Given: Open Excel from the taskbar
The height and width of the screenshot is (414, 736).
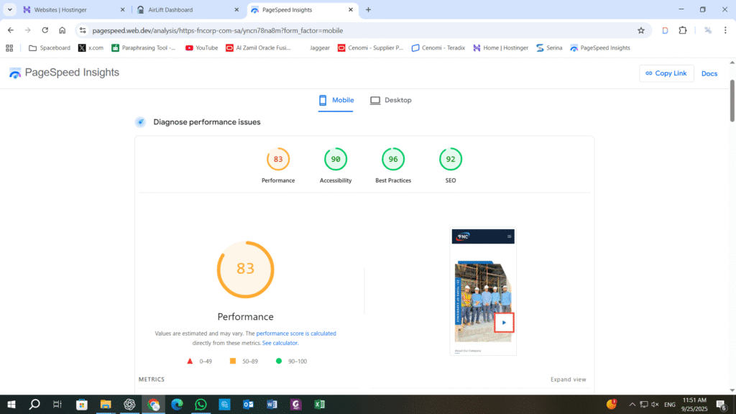Looking at the screenshot, I should click(x=320, y=405).
